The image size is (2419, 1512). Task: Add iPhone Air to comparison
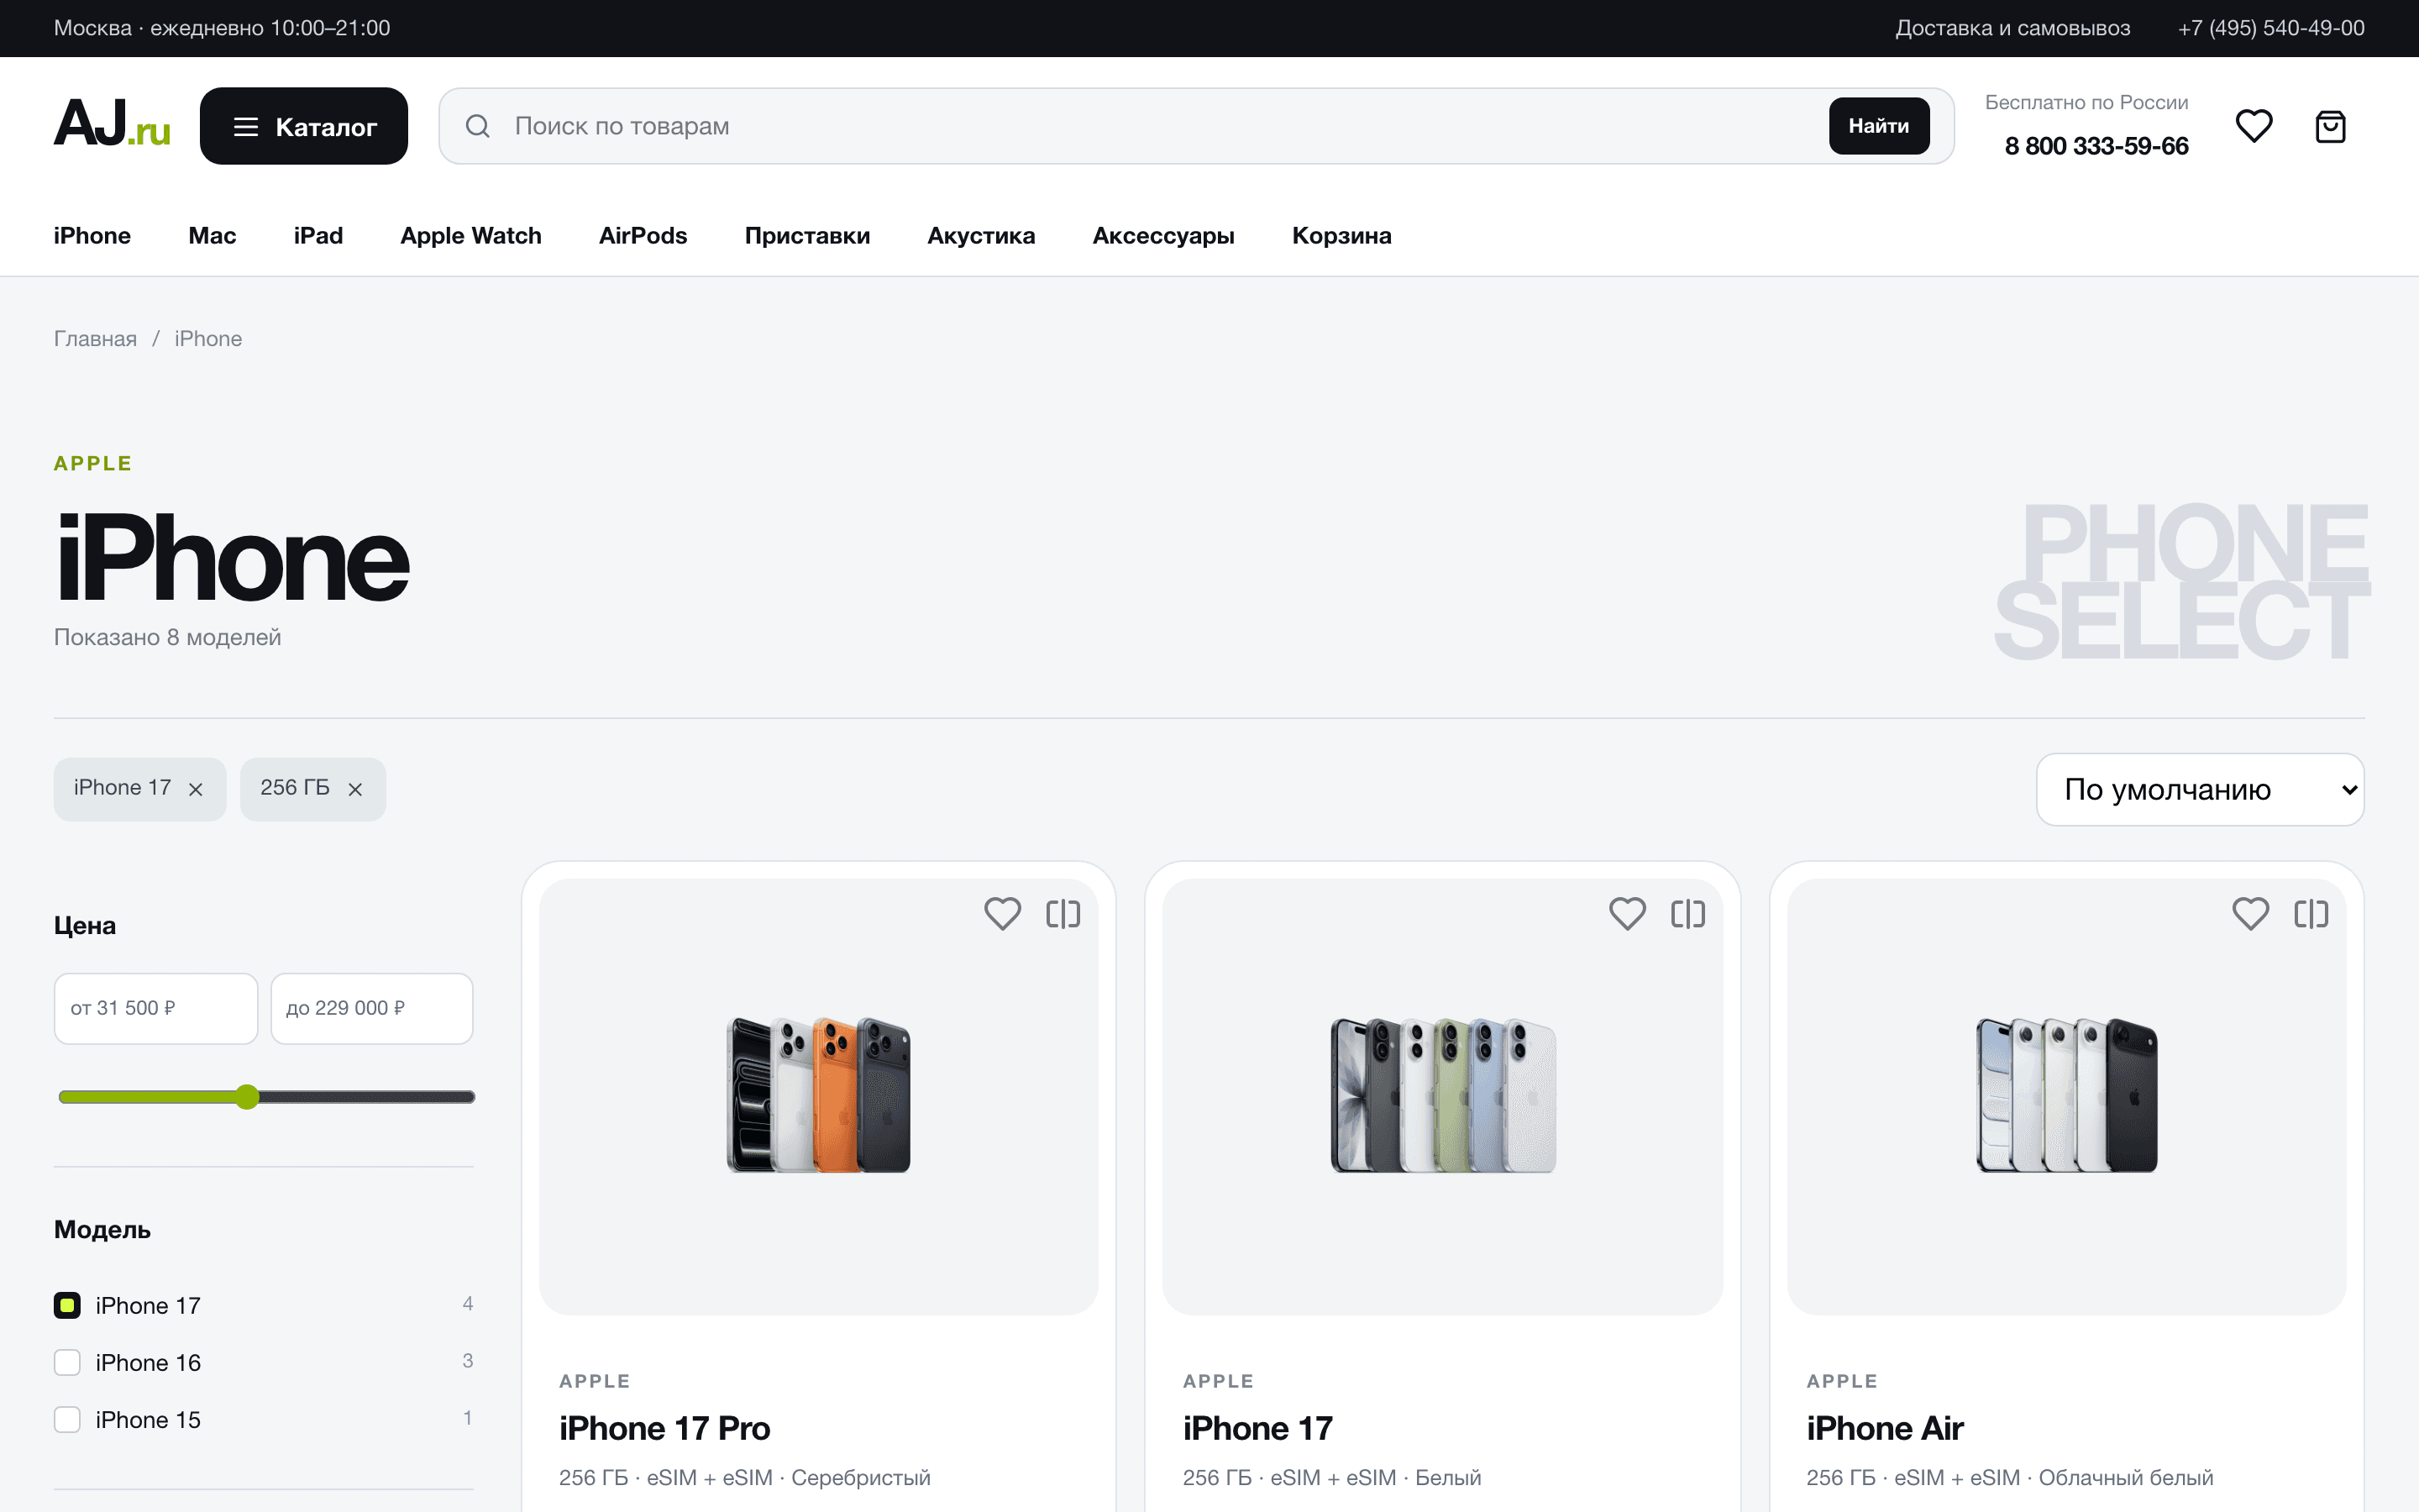[x=2312, y=913]
